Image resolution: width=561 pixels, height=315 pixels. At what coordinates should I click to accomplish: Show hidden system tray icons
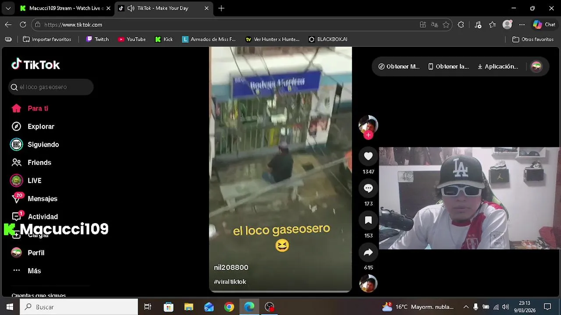click(x=466, y=307)
